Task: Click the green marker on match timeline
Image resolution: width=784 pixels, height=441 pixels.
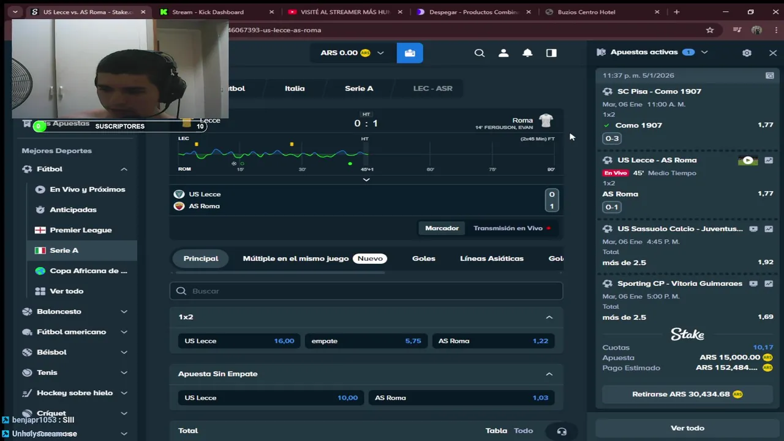Action: point(350,164)
